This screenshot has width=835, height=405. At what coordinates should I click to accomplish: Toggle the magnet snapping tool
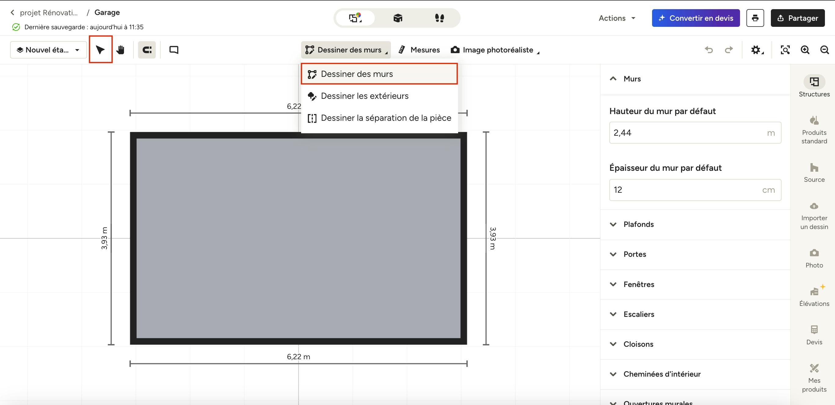click(147, 50)
